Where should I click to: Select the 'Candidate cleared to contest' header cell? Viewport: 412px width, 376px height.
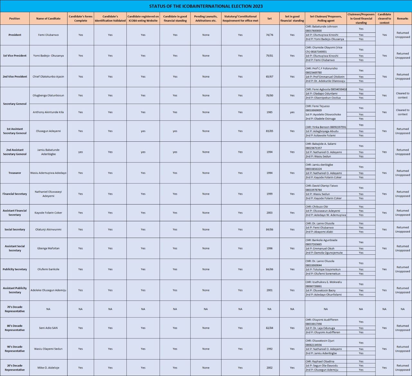[384, 19]
